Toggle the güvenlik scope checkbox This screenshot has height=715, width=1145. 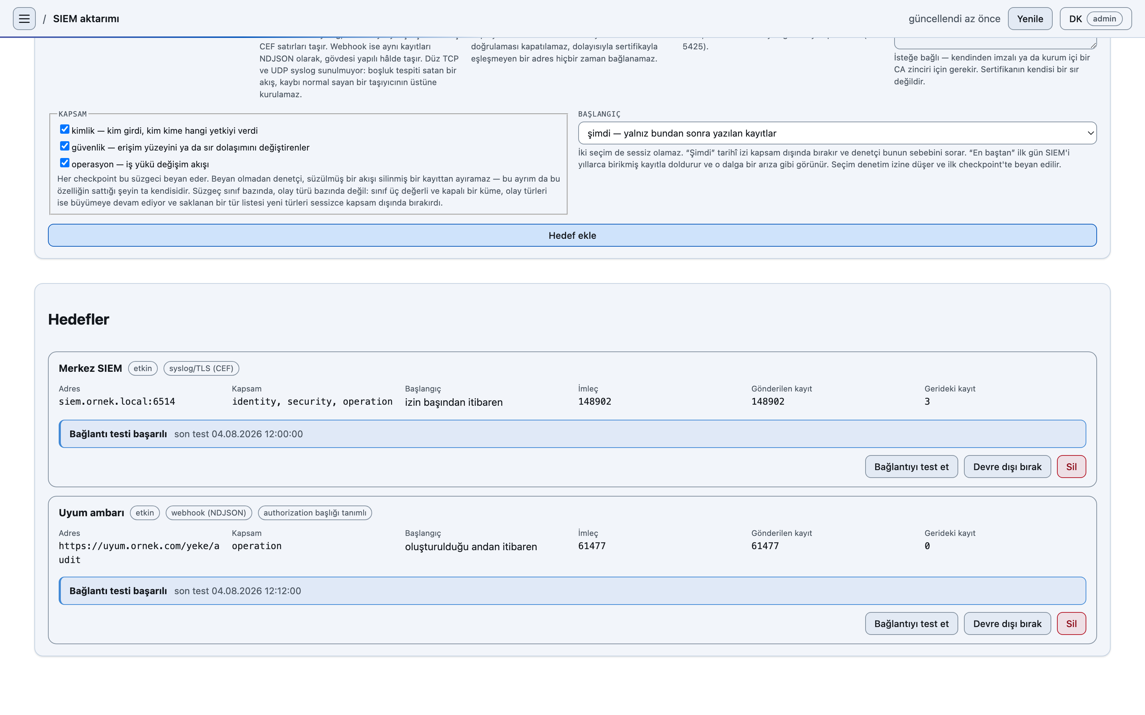click(64, 146)
